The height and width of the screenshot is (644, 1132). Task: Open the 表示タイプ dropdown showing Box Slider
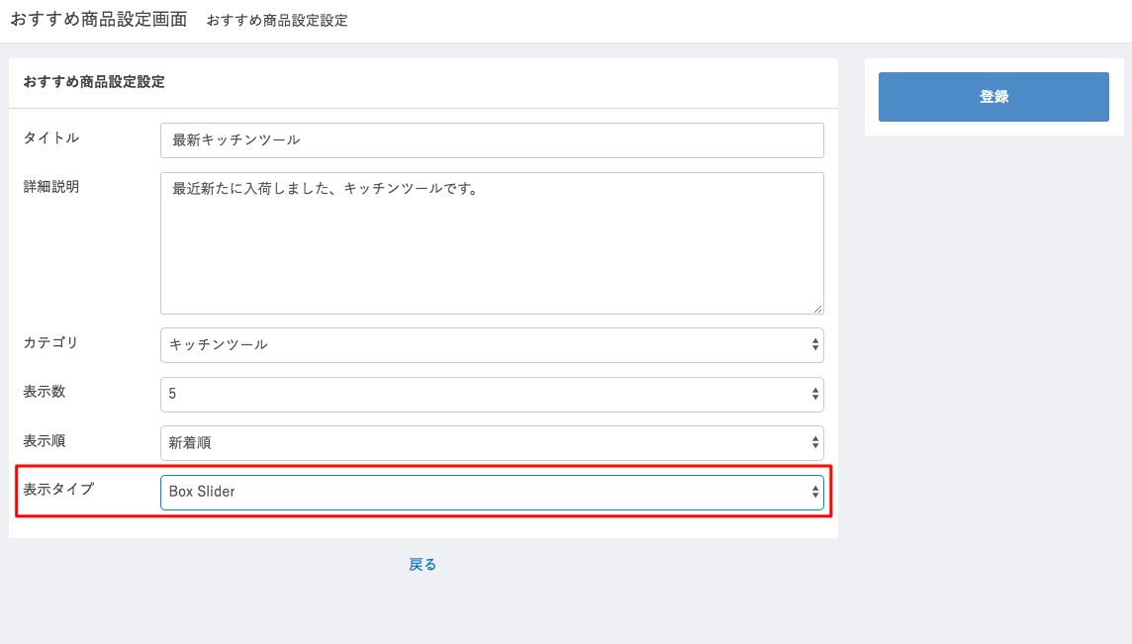[x=492, y=492]
